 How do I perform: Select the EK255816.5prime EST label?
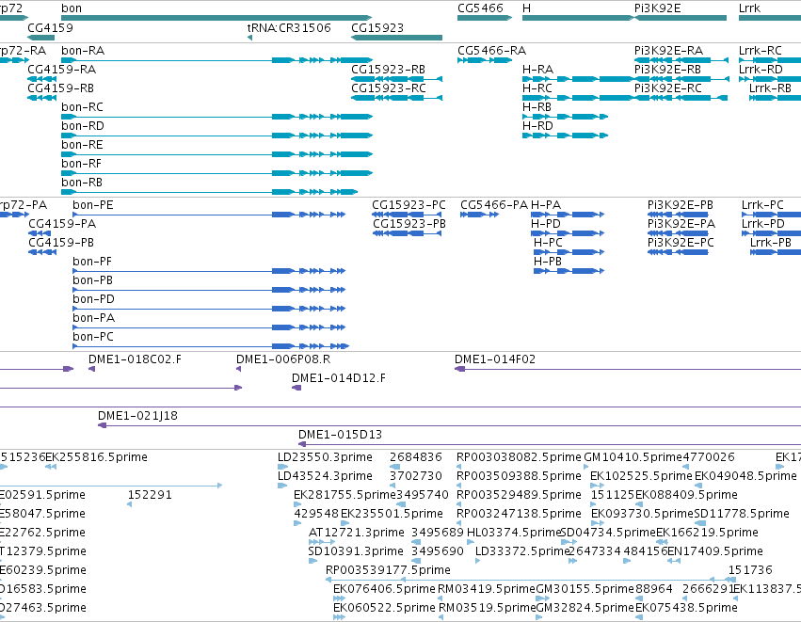click(97, 457)
